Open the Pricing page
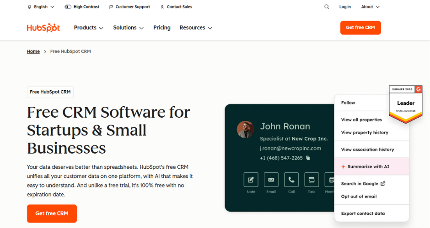 (162, 28)
